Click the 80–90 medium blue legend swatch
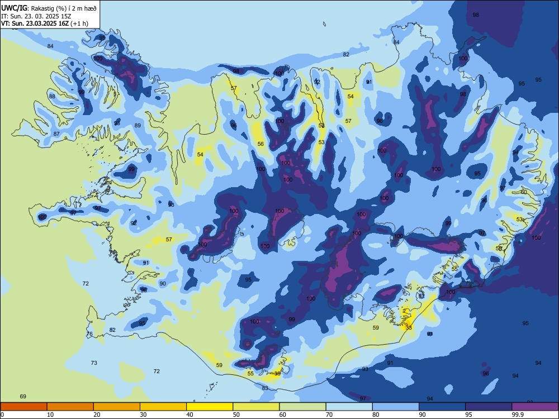This screenshot has height=419, width=559. pyautogui.click(x=396, y=407)
